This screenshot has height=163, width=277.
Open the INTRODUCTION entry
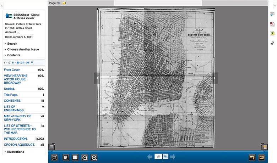tap(16, 139)
